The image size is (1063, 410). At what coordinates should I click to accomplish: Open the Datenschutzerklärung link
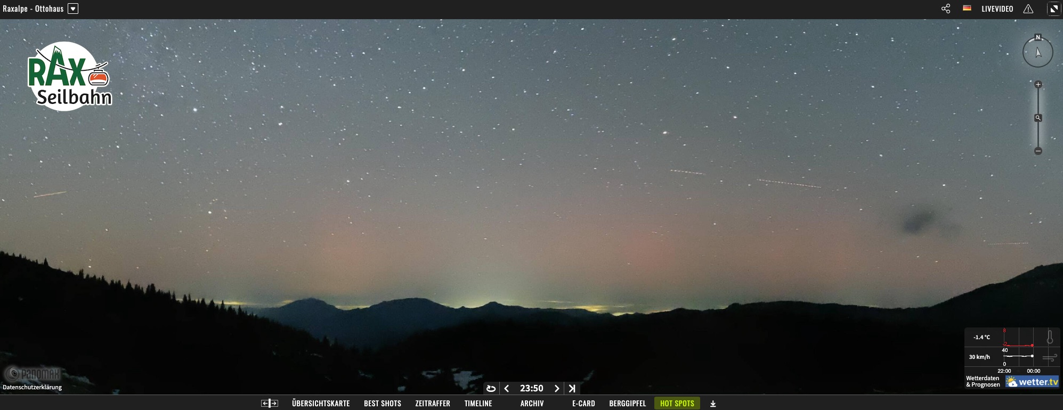(33, 387)
